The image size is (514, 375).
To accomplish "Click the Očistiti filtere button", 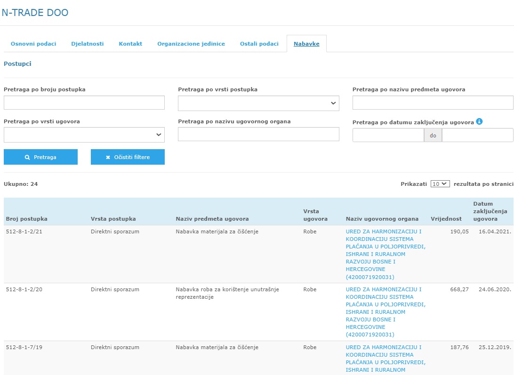I will 128,157.
